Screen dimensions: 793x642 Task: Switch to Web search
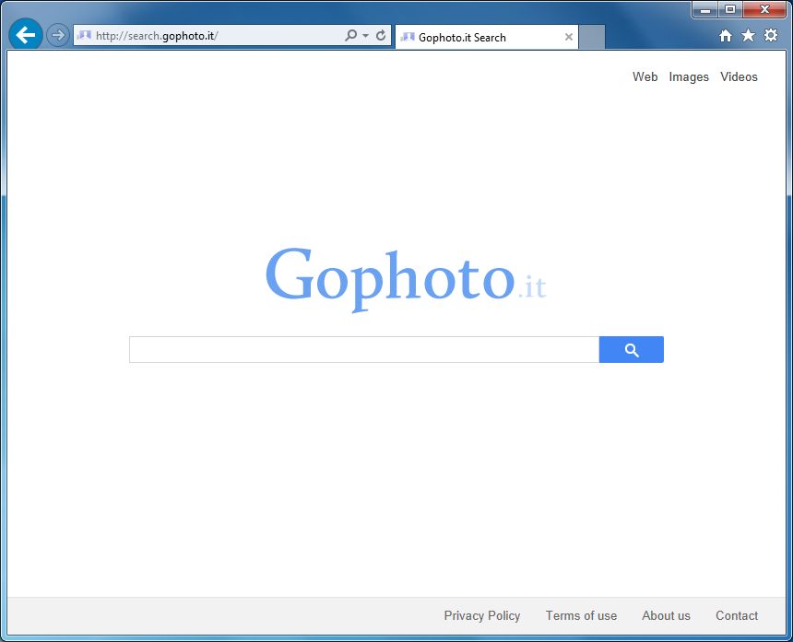(645, 76)
